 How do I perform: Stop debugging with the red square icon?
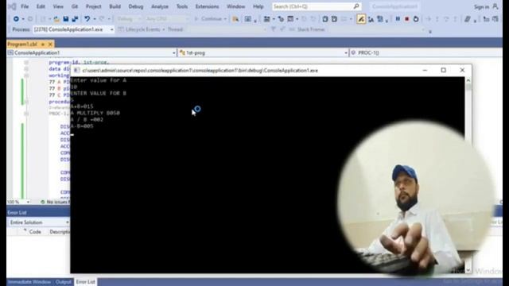[406, 19]
